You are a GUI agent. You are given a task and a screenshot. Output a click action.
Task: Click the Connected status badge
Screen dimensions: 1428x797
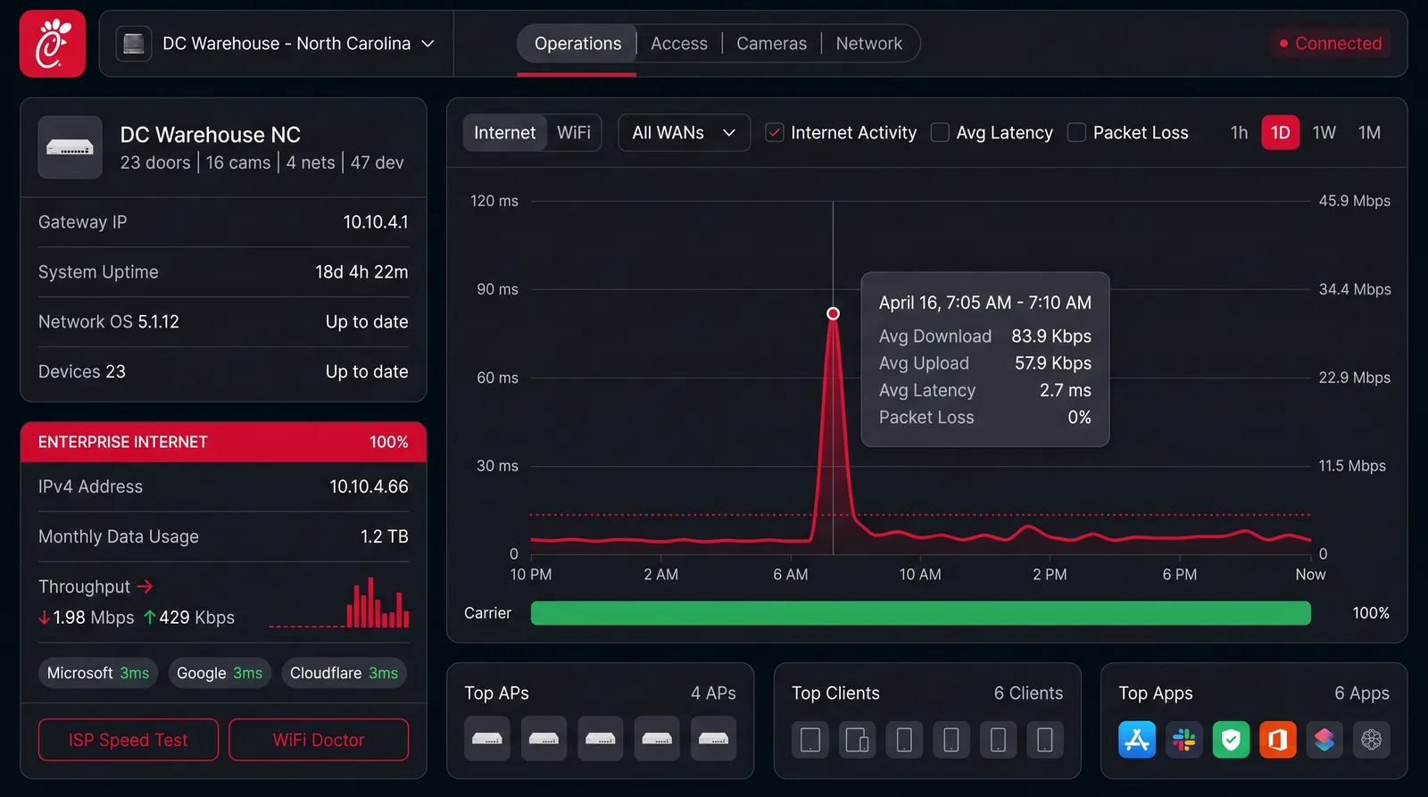(x=1331, y=44)
